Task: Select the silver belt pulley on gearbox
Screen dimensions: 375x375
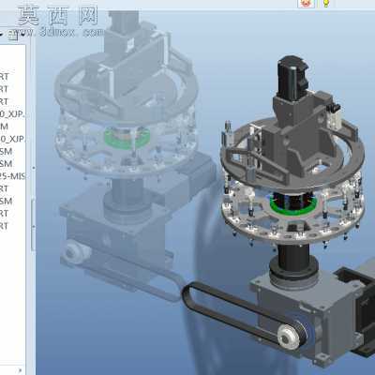Action: point(290,337)
